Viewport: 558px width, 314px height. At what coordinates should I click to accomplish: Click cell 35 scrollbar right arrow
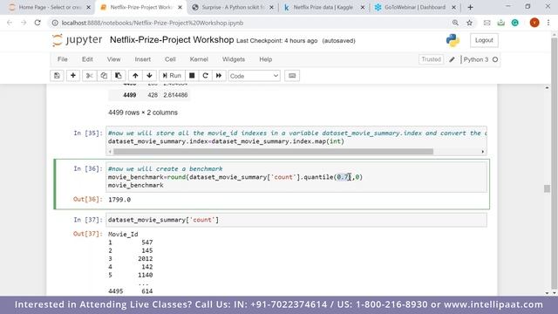[482, 152]
